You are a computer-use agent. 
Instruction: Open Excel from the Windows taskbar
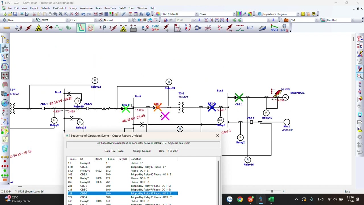tap(271, 199)
